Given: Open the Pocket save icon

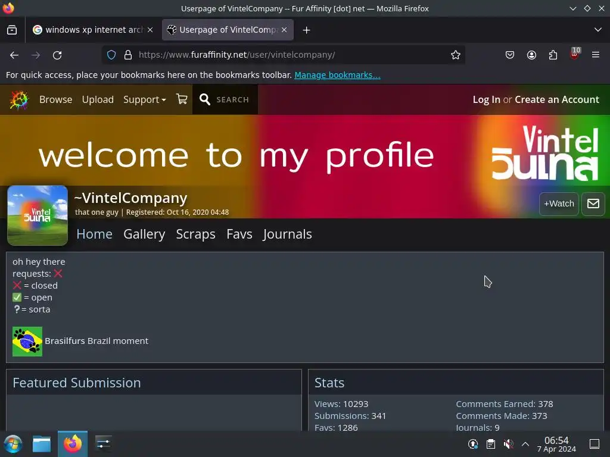Looking at the screenshot, I should click(510, 55).
